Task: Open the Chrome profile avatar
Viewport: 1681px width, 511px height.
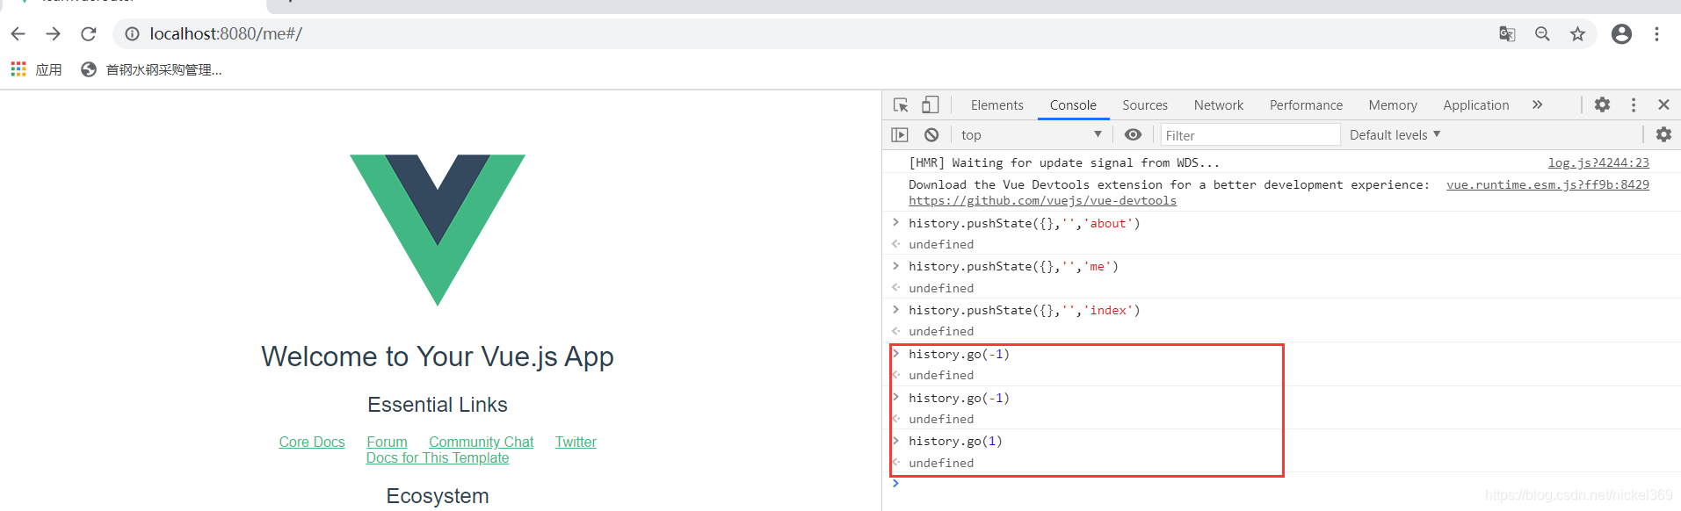Action: tap(1621, 33)
